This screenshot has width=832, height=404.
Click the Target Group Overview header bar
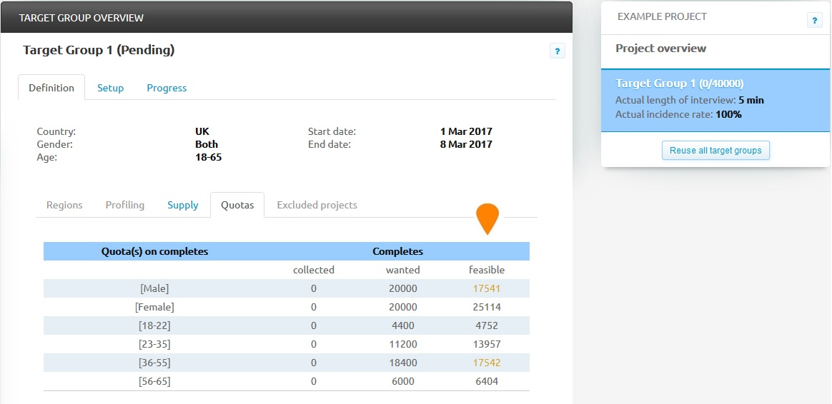click(x=286, y=17)
